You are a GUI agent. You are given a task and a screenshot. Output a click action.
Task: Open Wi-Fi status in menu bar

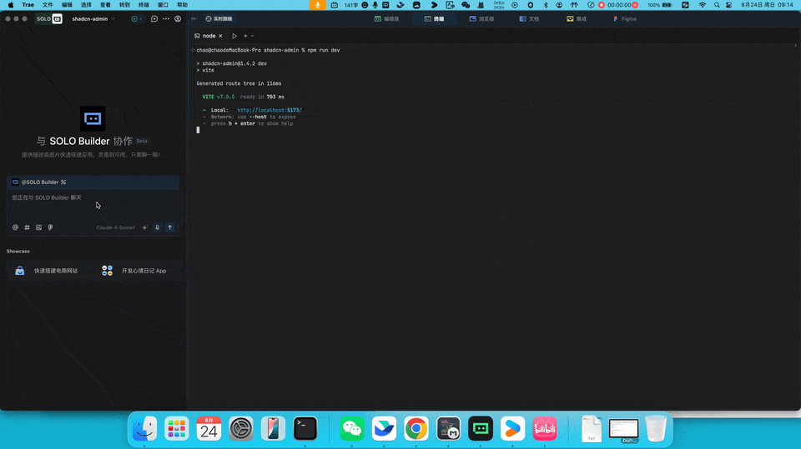[x=703, y=5]
